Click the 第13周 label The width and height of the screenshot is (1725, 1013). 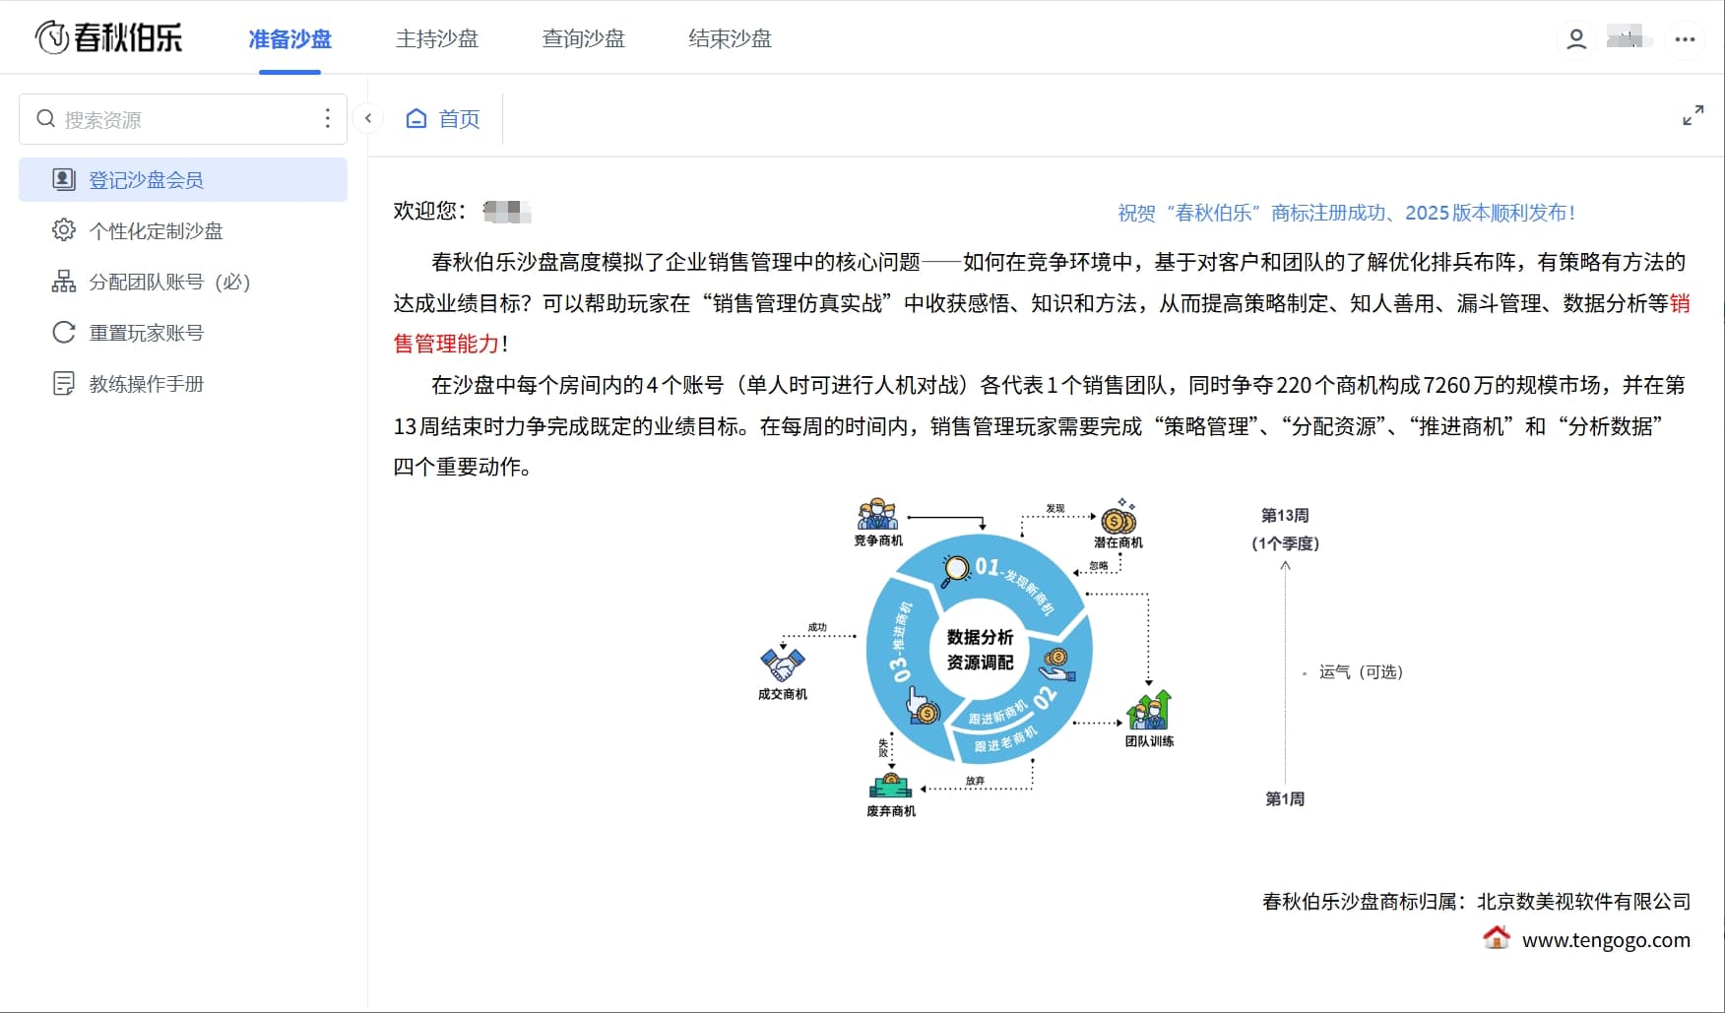point(1285,516)
